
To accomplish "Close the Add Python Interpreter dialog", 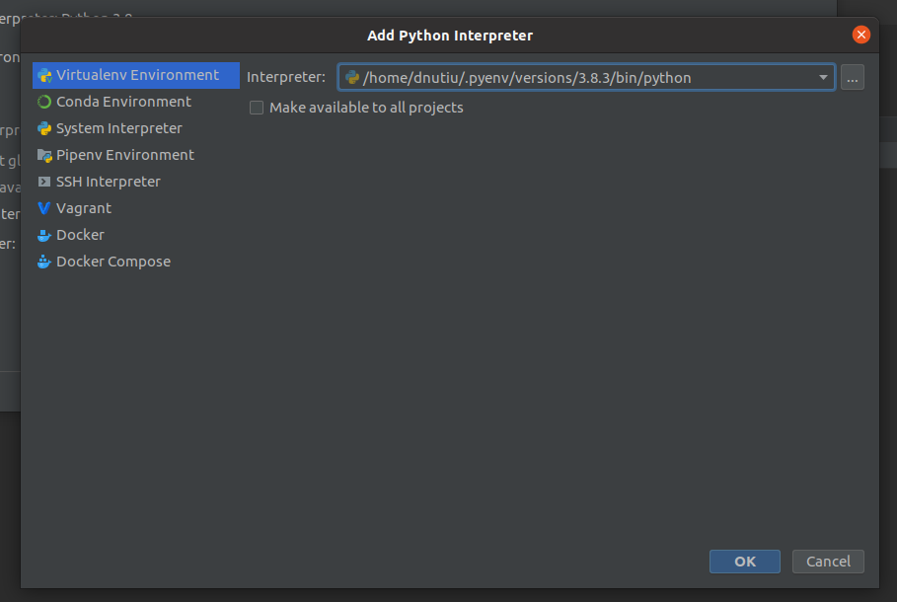I will (861, 35).
